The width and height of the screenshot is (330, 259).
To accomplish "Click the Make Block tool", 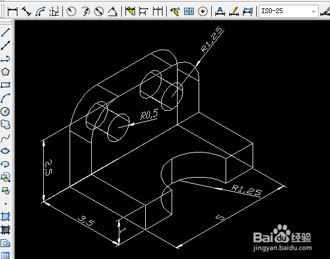I will (x=5, y=191).
